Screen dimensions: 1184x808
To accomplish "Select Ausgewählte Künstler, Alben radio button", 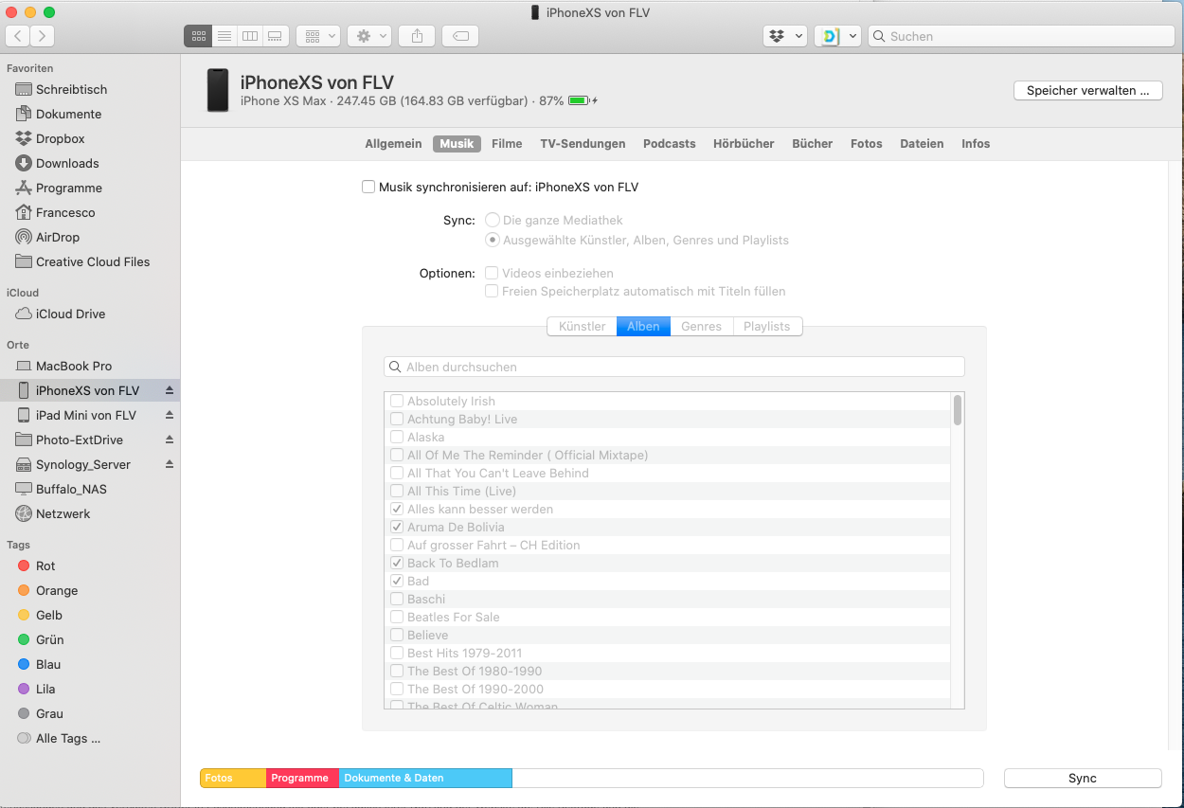I will point(493,240).
